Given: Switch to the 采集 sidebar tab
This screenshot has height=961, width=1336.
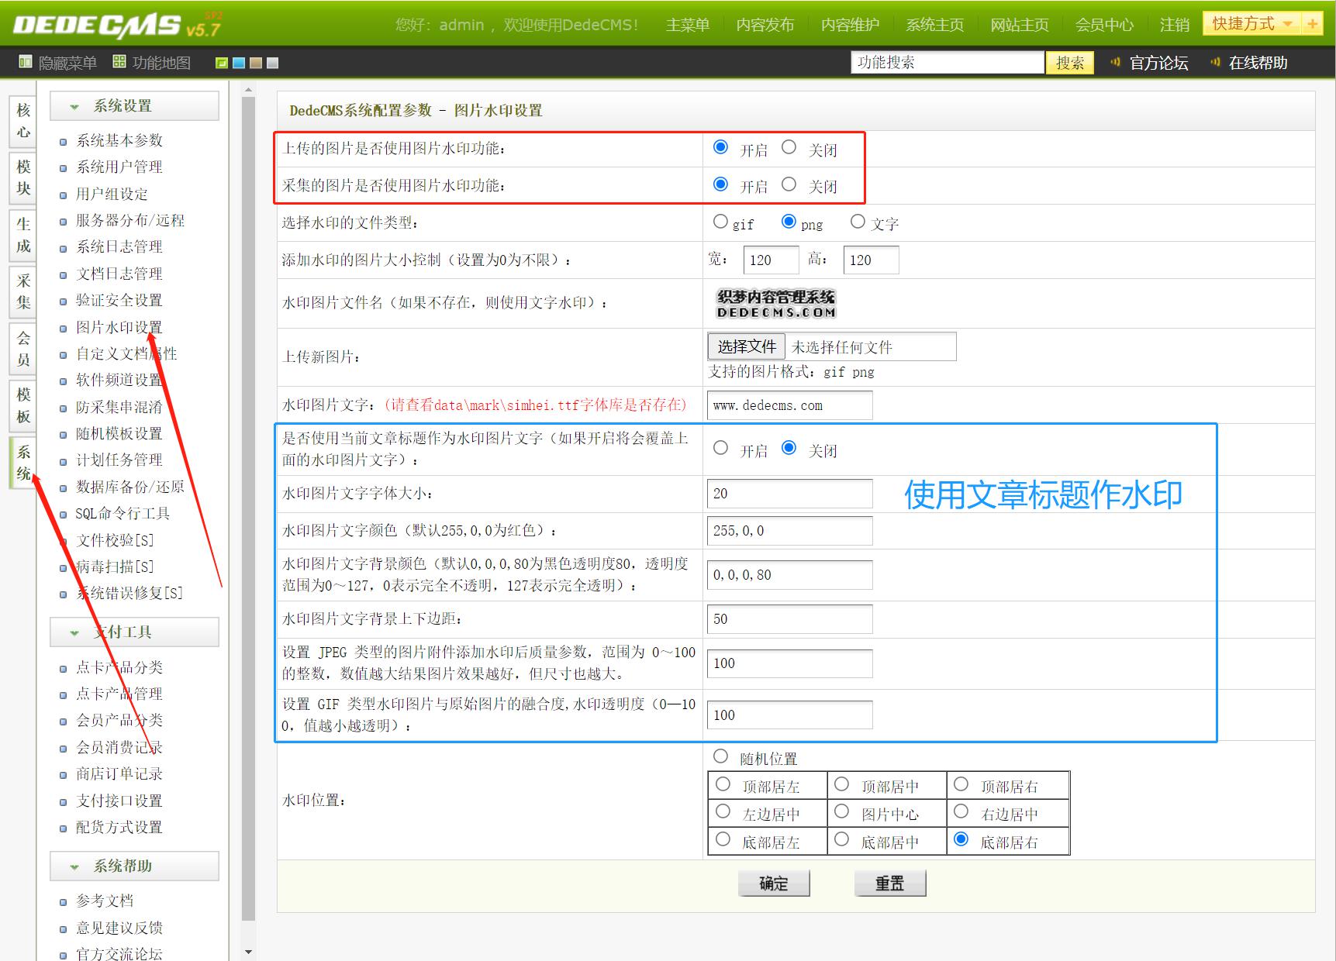Looking at the screenshot, I should point(23,291).
